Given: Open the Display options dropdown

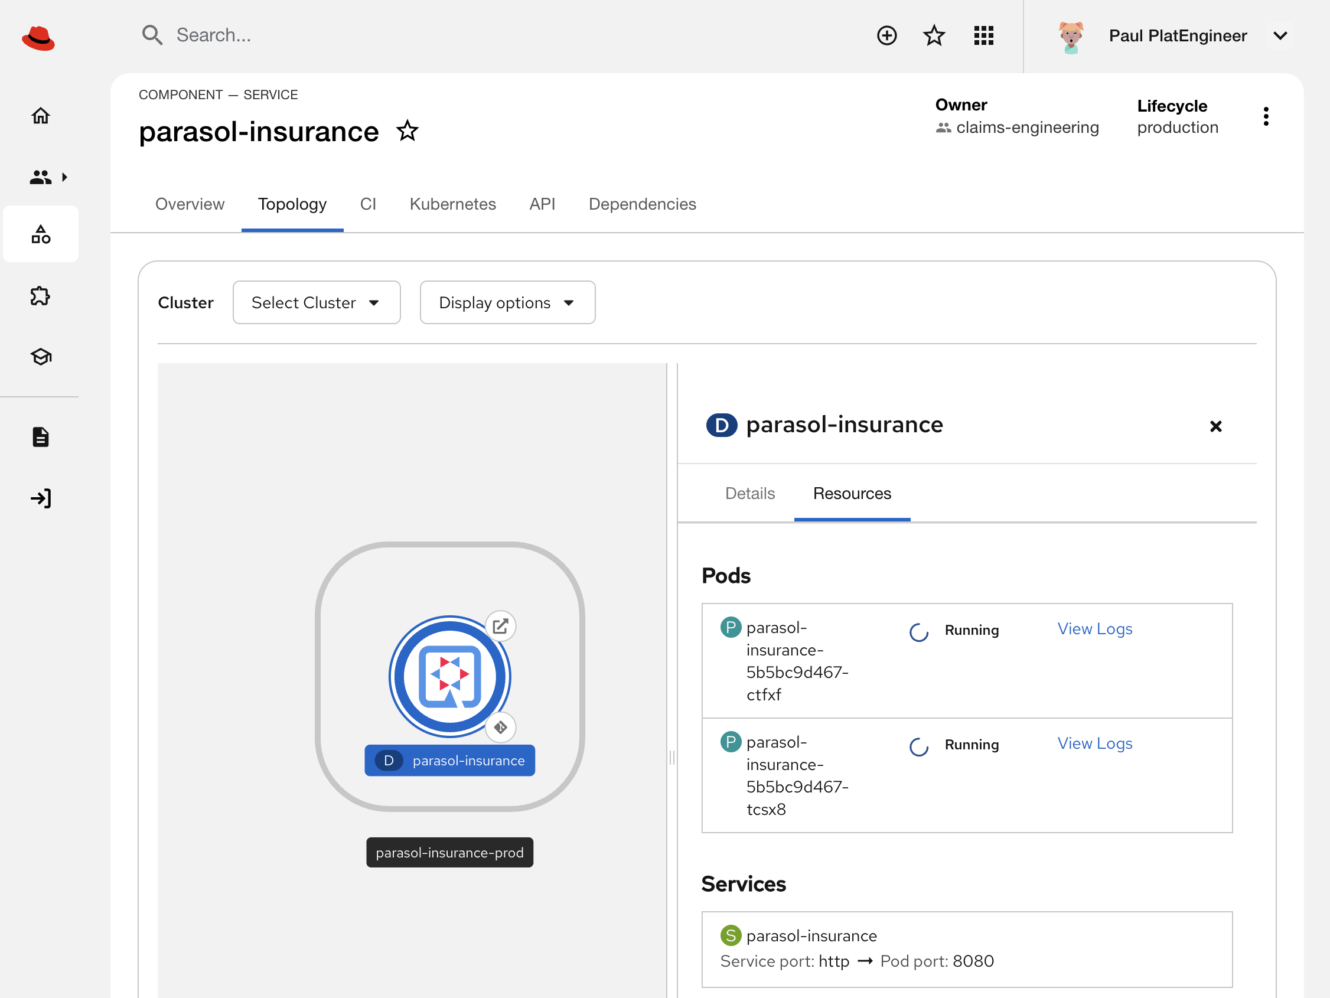Looking at the screenshot, I should pyautogui.click(x=507, y=302).
